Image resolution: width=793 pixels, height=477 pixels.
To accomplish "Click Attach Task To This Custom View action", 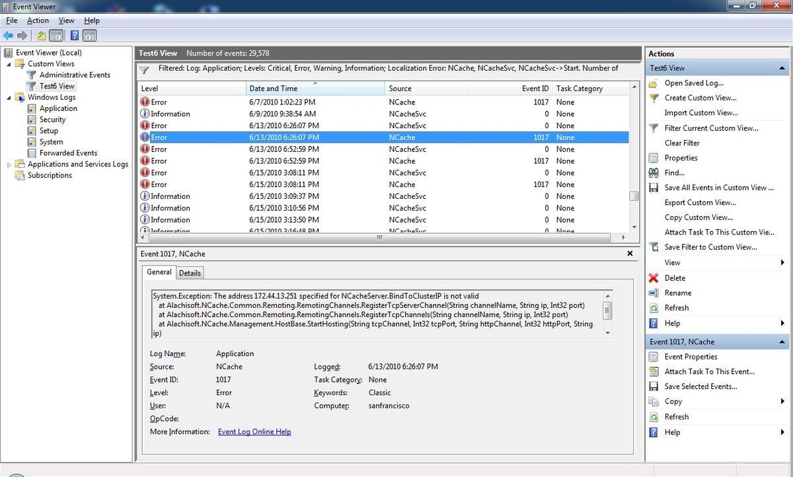I will [x=720, y=233].
